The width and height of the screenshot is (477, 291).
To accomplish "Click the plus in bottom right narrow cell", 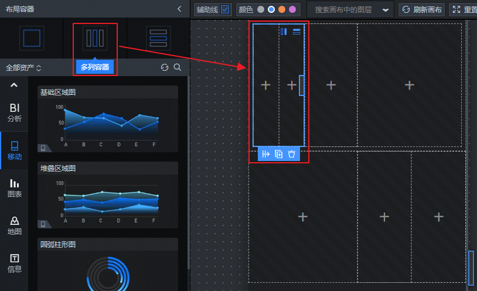I will pos(439,217).
